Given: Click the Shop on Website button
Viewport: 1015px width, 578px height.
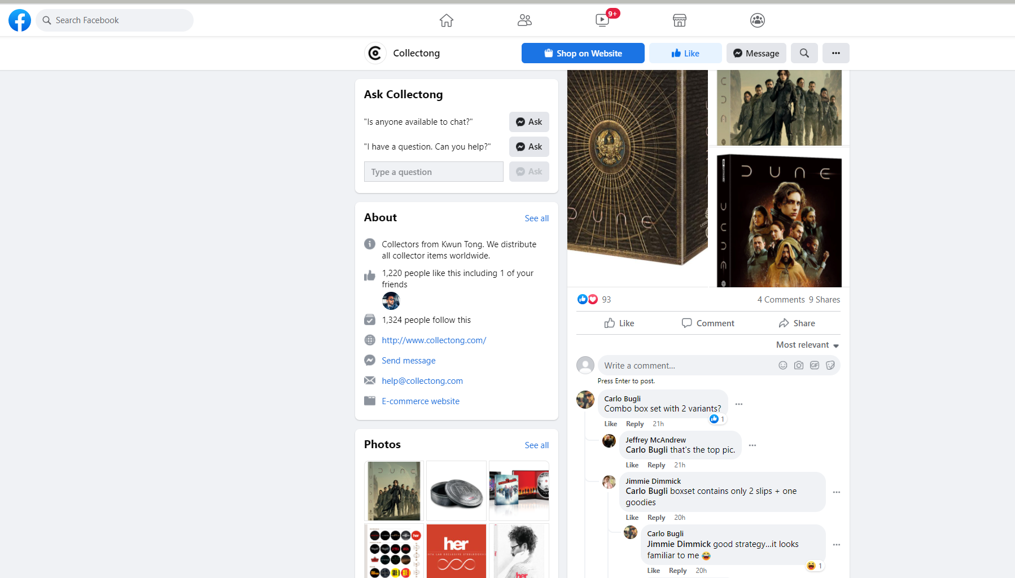Looking at the screenshot, I should pos(583,53).
